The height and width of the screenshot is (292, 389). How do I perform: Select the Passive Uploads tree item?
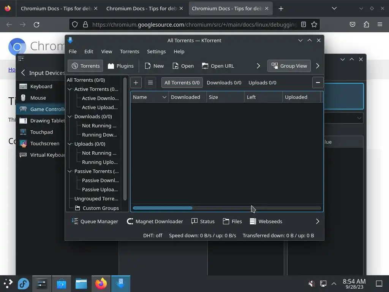[x=100, y=190]
